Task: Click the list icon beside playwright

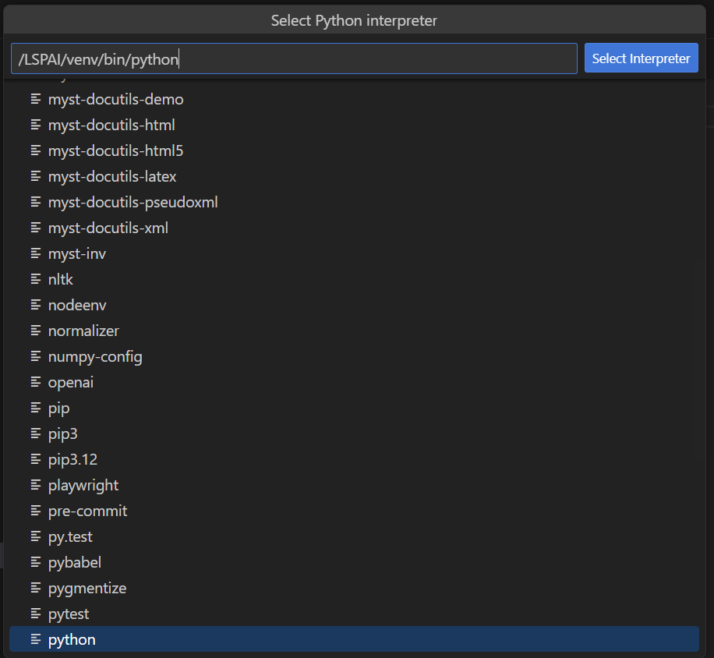Action: (36, 485)
